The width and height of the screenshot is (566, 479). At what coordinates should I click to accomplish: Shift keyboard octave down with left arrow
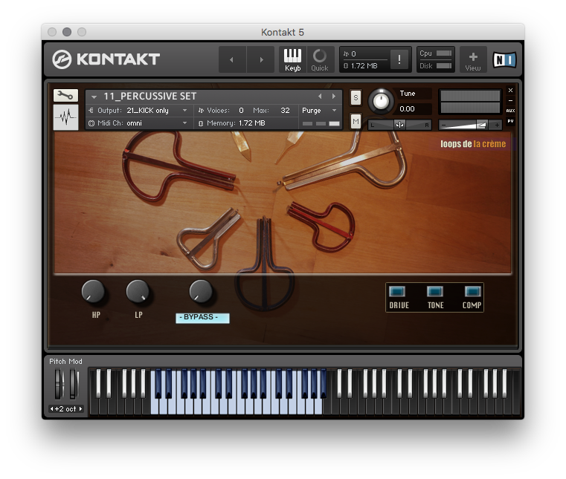[x=51, y=408]
